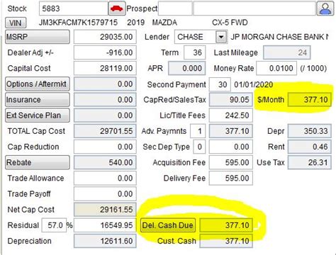Click the CapRed/SalesTax value 90.05
The height and width of the screenshot is (255, 336).
(x=231, y=100)
